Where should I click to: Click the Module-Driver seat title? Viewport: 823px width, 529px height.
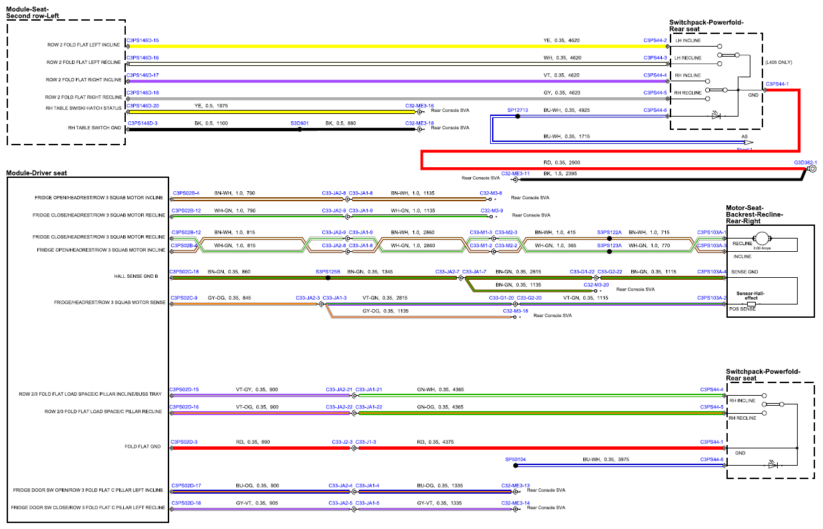click(x=37, y=173)
